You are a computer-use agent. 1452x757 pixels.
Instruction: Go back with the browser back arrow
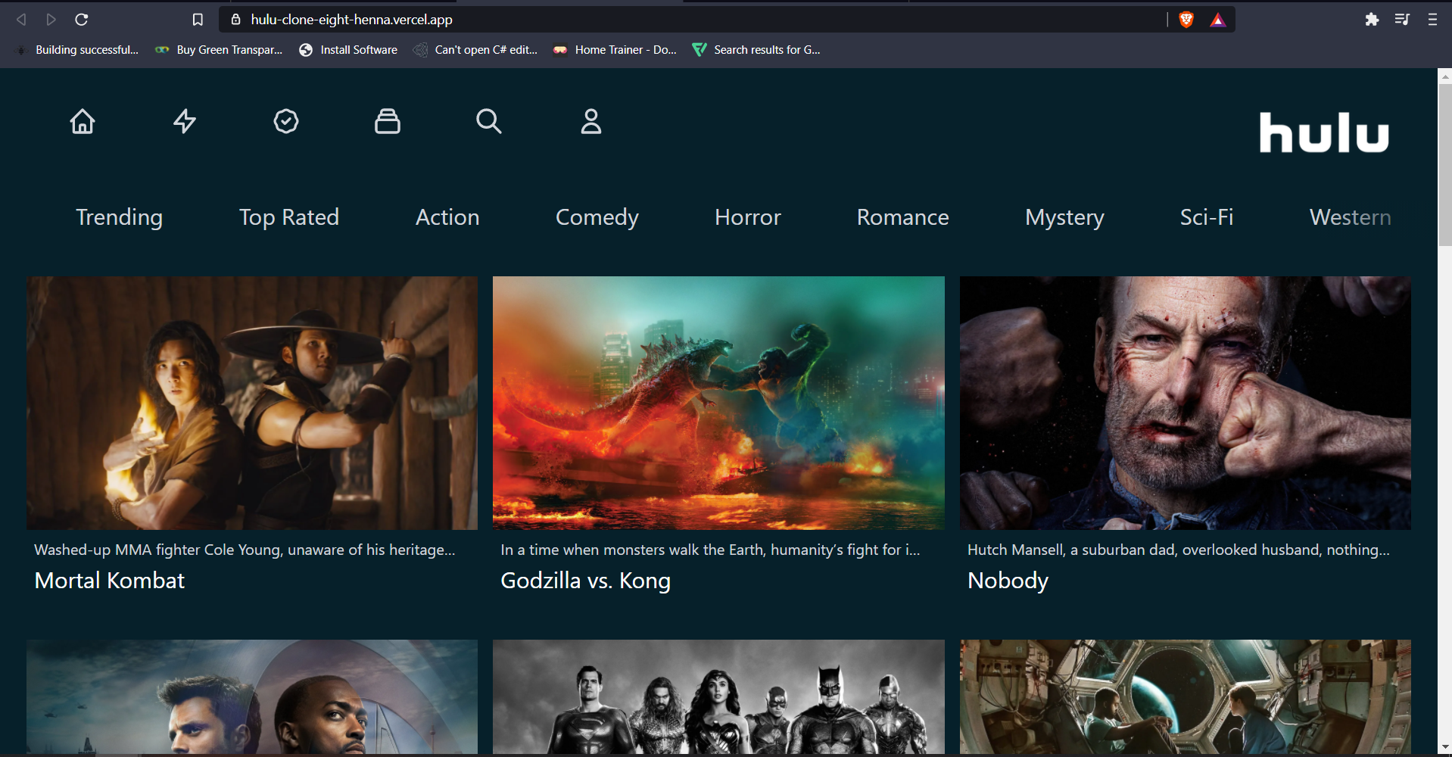tap(21, 20)
